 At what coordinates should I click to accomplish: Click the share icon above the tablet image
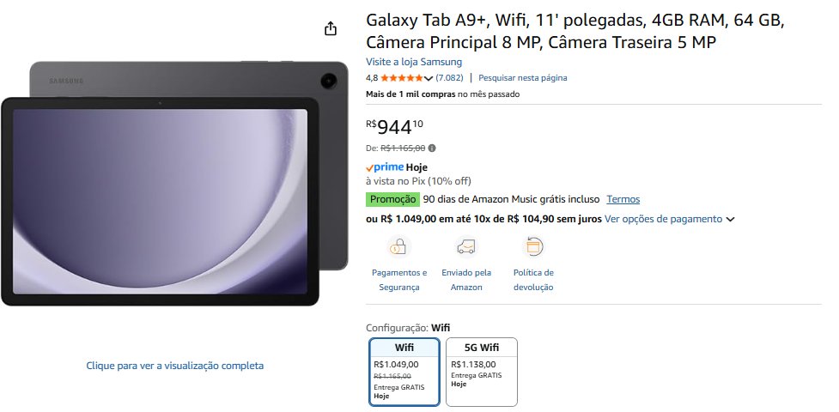[331, 29]
